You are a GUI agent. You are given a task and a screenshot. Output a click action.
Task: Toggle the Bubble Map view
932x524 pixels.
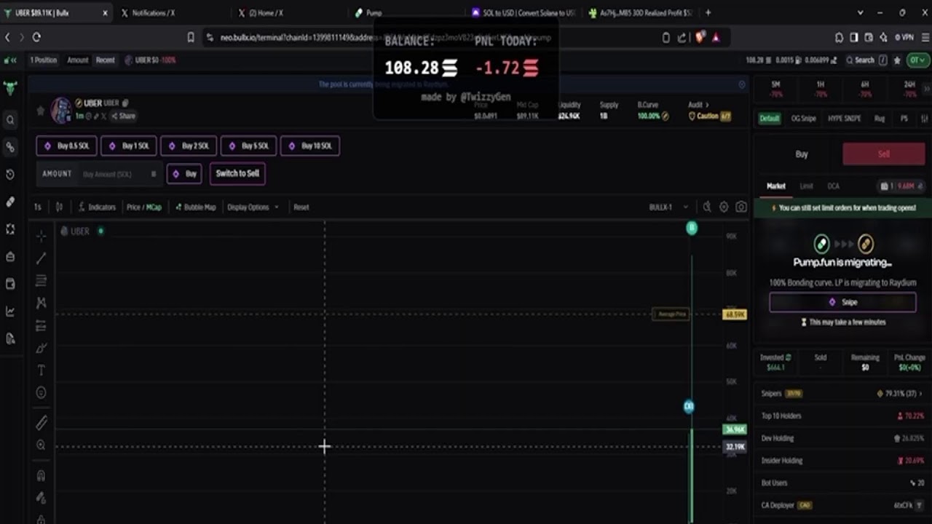pos(196,207)
